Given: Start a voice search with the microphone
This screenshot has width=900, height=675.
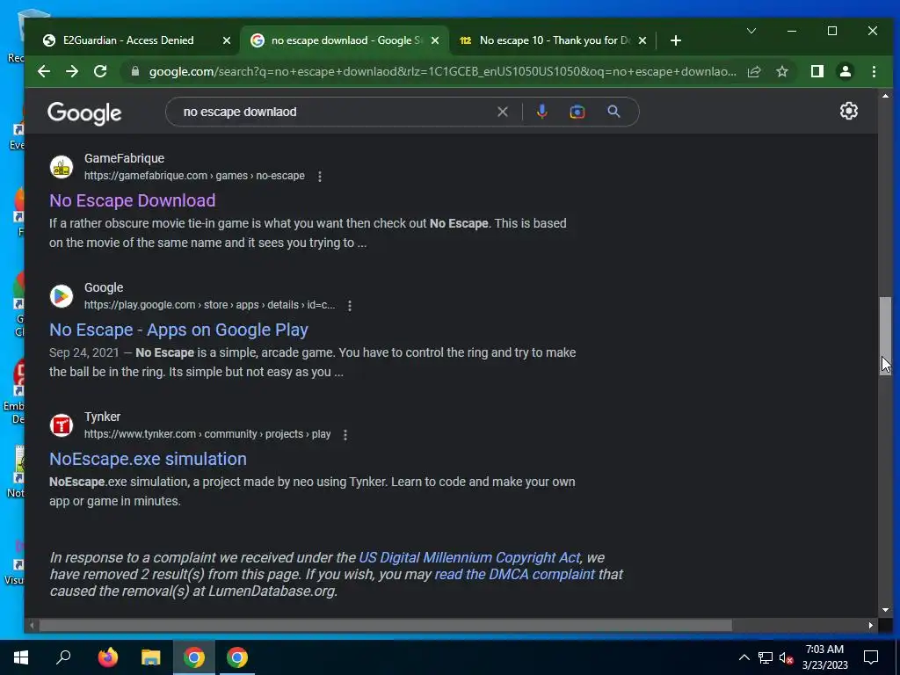Looking at the screenshot, I should 541,112.
